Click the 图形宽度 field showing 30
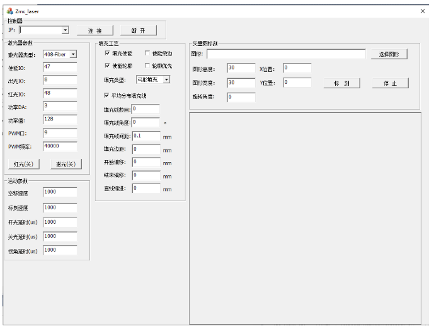The image size is (434, 331). (241, 83)
